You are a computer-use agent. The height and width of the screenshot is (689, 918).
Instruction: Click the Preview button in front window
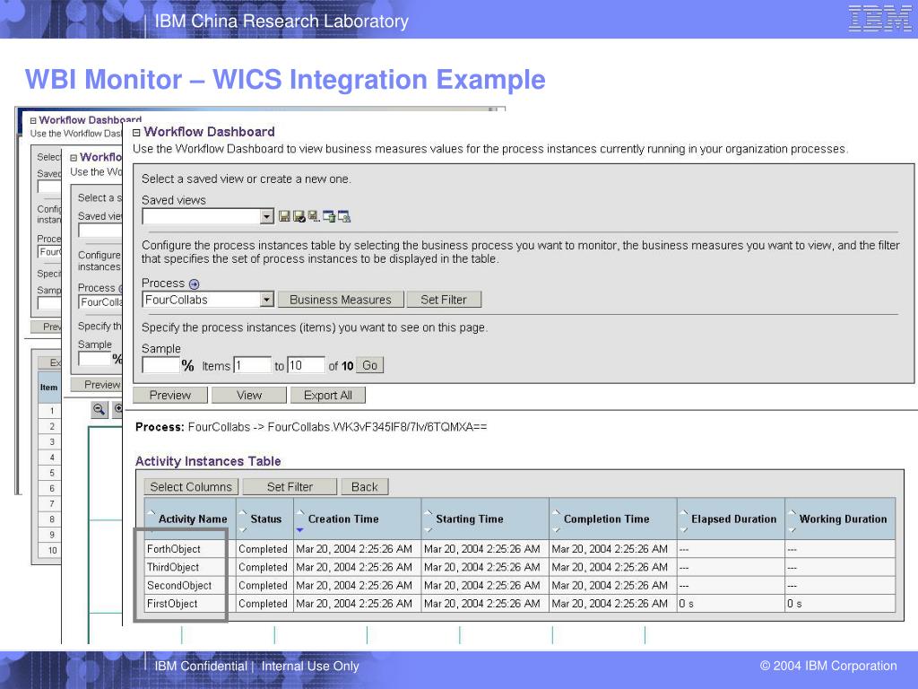tap(169, 396)
